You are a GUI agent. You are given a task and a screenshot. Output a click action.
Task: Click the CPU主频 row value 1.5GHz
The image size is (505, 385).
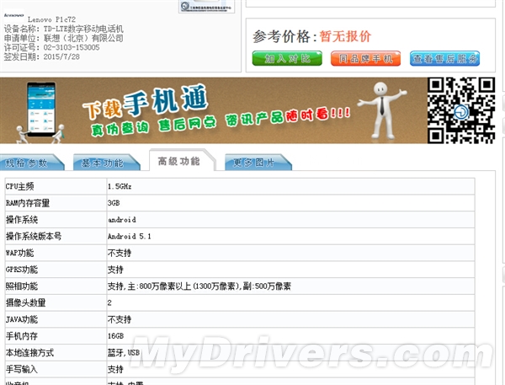[120, 186]
